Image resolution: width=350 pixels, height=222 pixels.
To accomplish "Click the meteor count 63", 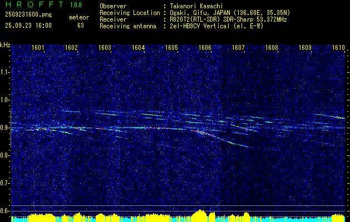I will (x=81, y=26).
